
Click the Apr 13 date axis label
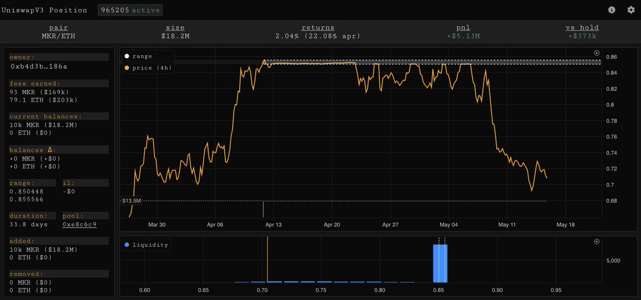click(273, 225)
